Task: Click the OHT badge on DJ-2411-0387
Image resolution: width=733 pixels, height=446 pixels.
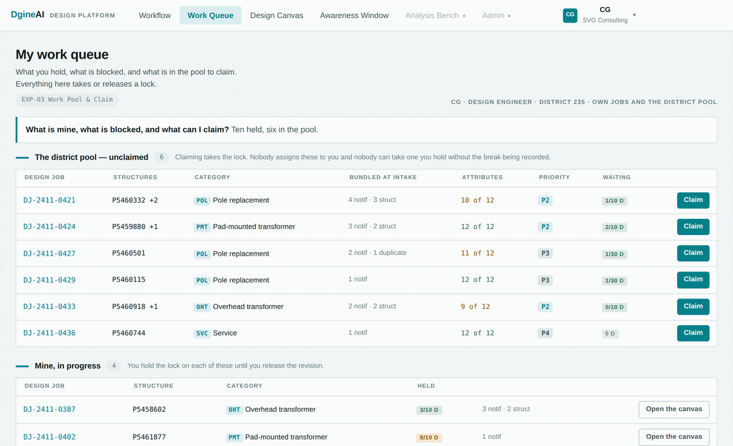Action: (x=234, y=409)
